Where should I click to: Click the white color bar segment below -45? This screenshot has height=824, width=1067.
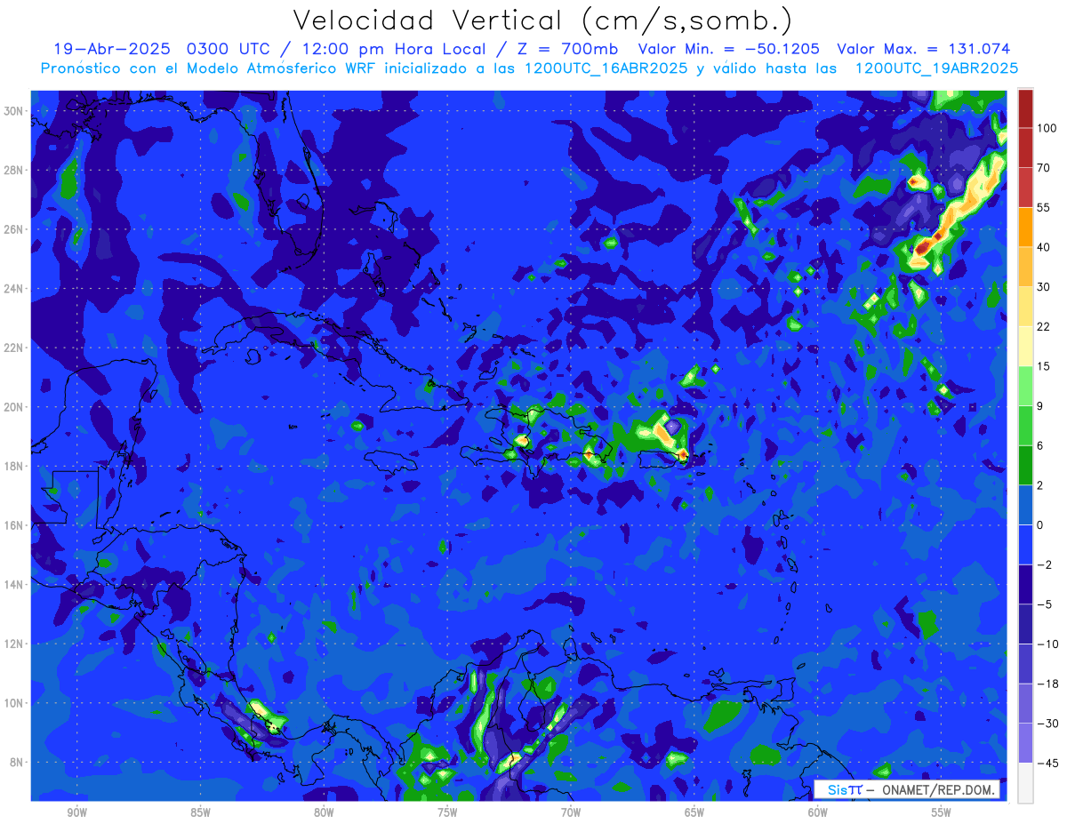pos(1025,783)
